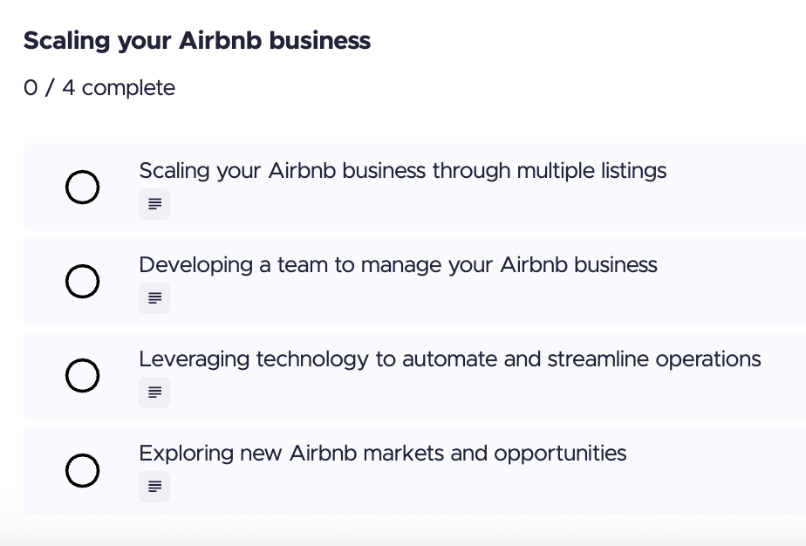Open "Scaling your Airbnb business through multiple listings" title
The image size is (806, 546).
coord(402,171)
